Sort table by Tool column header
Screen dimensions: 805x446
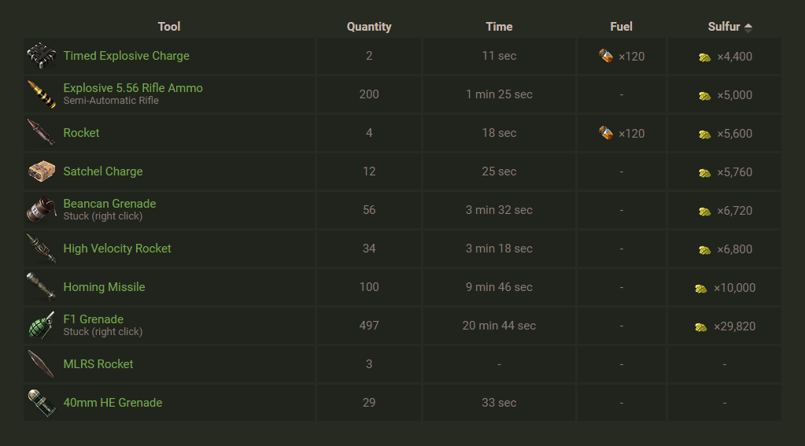pyautogui.click(x=169, y=27)
